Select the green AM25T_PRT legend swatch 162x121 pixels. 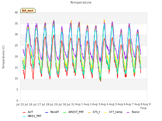pyautogui.click(x=65, y=112)
